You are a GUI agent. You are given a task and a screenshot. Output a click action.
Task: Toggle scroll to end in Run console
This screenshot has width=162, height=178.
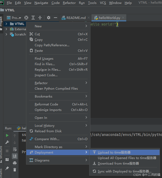click(x=15, y=156)
